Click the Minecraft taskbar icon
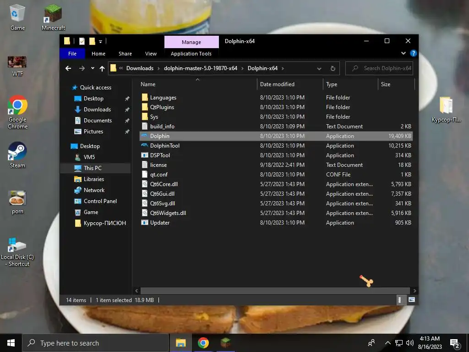 tap(225, 343)
